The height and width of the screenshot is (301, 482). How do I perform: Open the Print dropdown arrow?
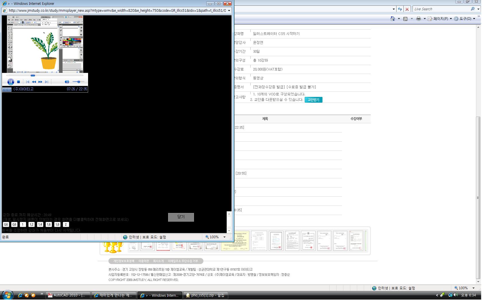tap(425, 19)
